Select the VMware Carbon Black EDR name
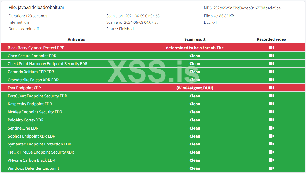The height and width of the screenshot is (173, 306). (31, 160)
